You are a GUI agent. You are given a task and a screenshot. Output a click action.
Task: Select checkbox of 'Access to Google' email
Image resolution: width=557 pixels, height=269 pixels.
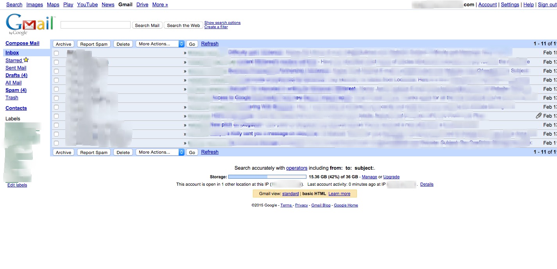tap(56, 98)
